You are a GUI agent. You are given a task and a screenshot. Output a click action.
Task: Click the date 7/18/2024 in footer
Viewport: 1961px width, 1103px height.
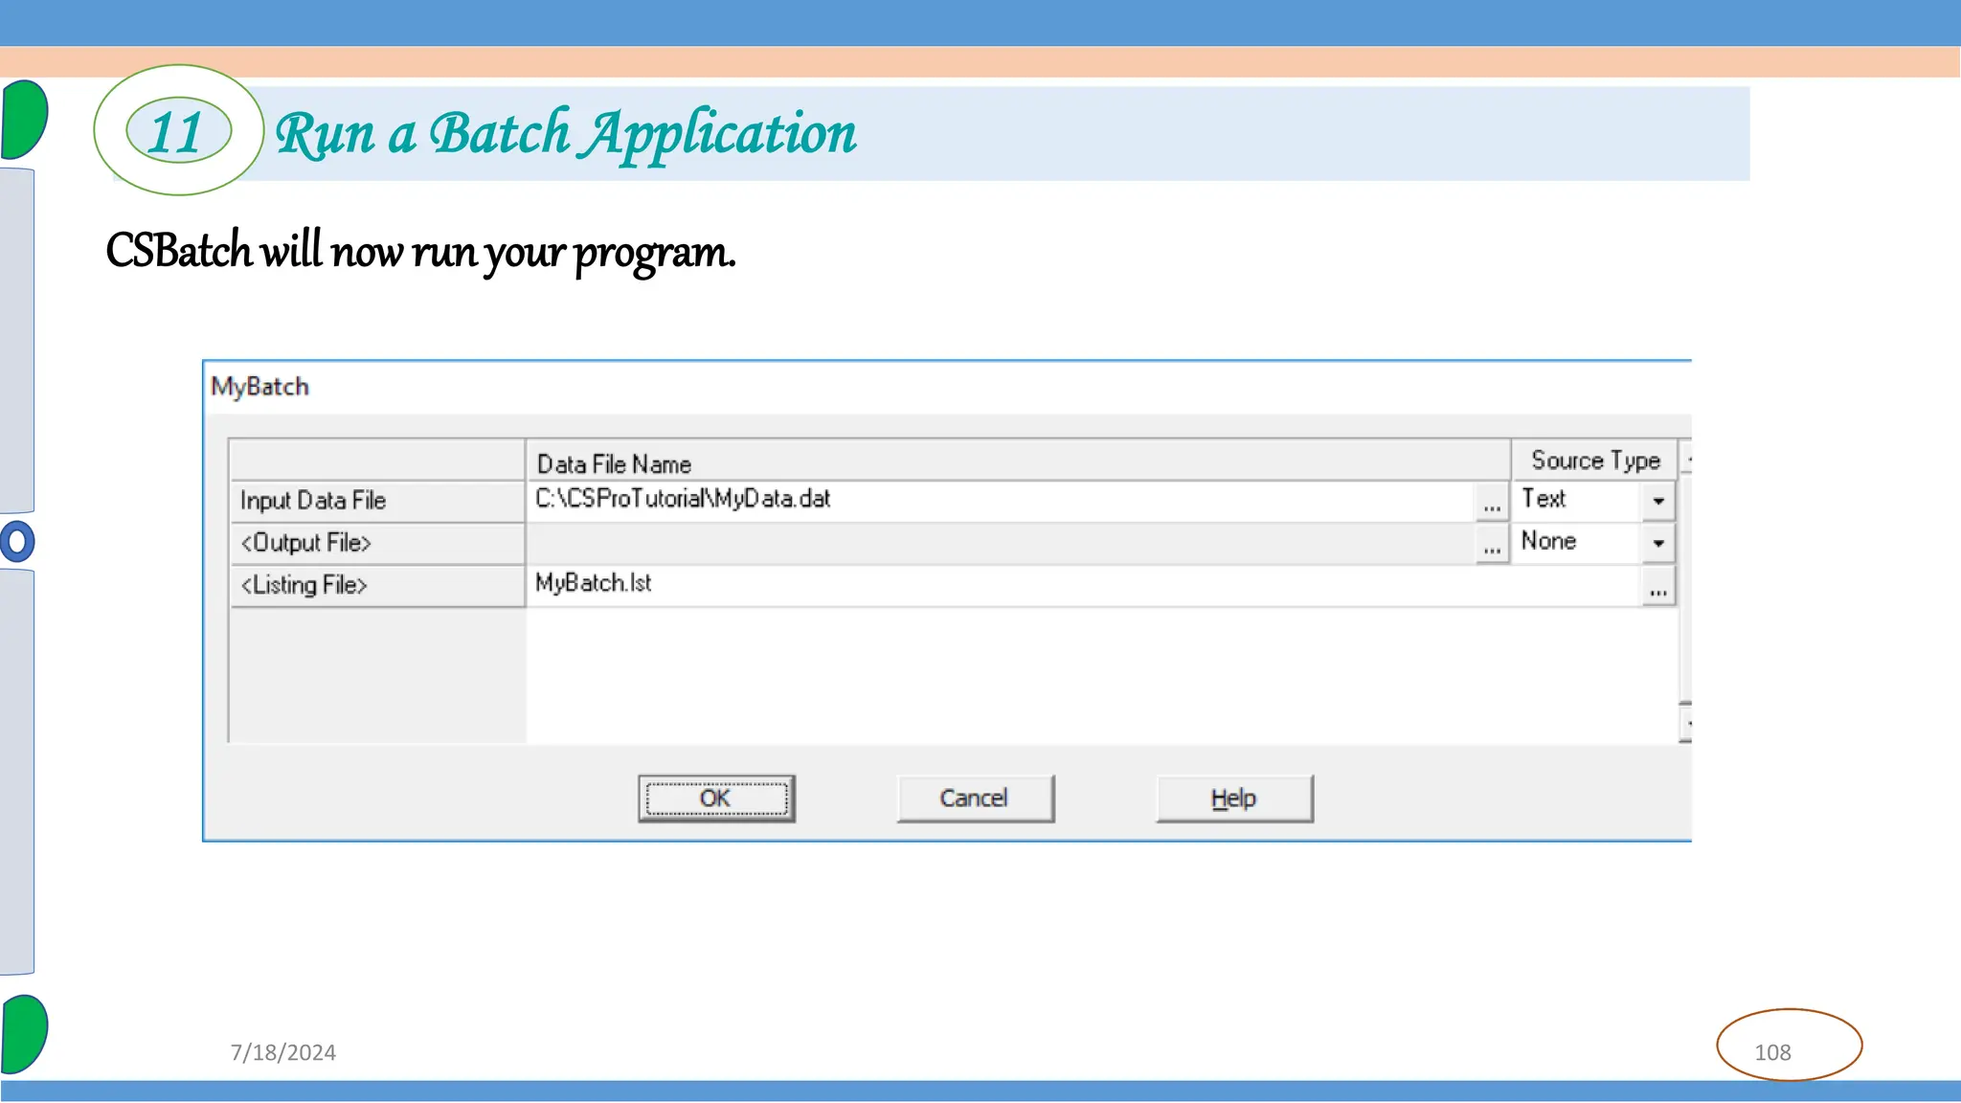(x=283, y=1052)
